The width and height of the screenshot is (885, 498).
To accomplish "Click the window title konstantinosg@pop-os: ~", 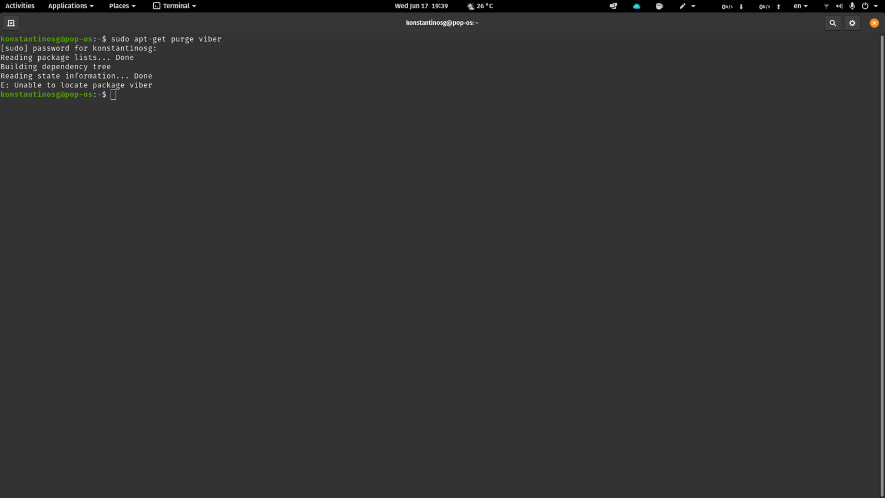I will (442, 23).
